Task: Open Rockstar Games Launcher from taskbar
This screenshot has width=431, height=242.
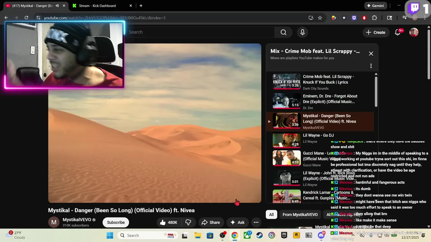Action: click(296, 235)
